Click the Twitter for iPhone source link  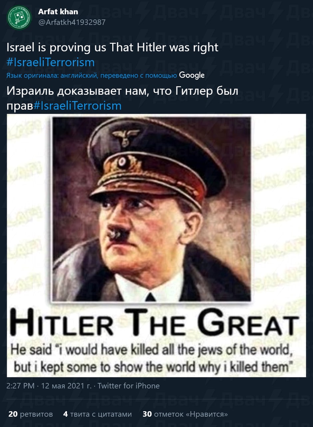point(129,386)
